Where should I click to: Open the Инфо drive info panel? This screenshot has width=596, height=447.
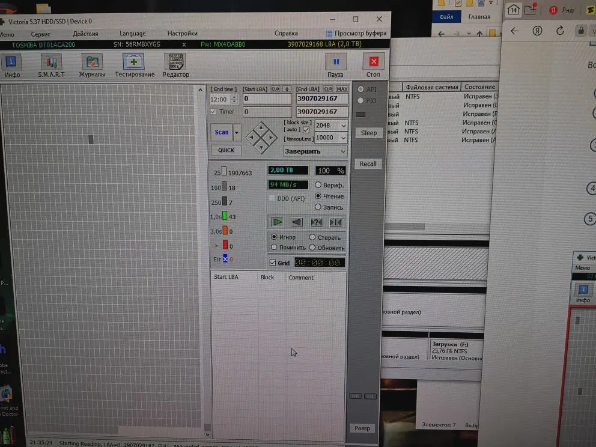[x=11, y=65]
